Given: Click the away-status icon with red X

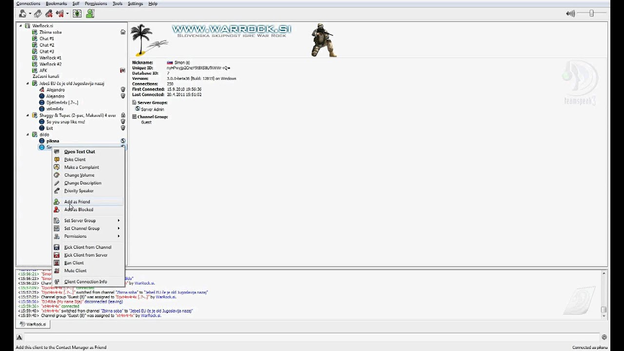Looking at the screenshot, I should tap(60, 14).
